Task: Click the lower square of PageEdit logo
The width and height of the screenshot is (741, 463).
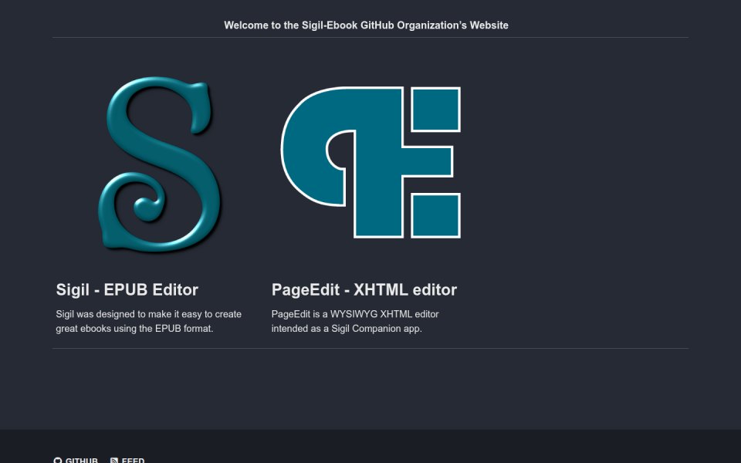Action: 435,215
